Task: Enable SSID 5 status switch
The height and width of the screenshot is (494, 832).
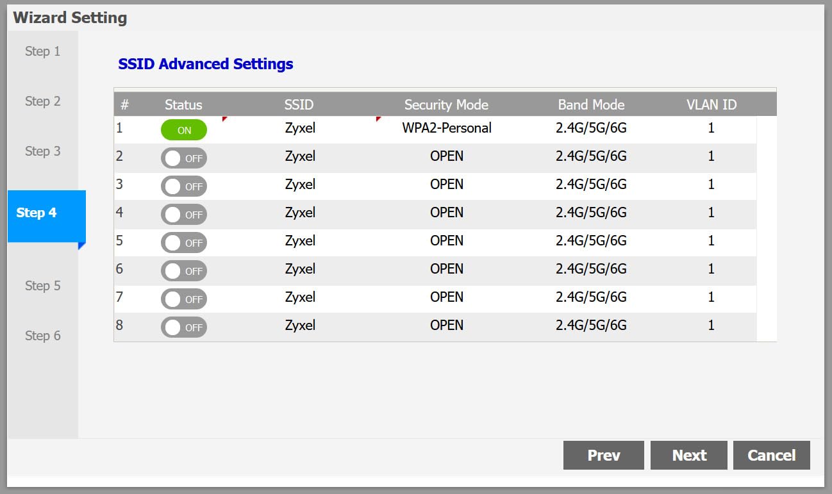Action: click(x=183, y=242)
